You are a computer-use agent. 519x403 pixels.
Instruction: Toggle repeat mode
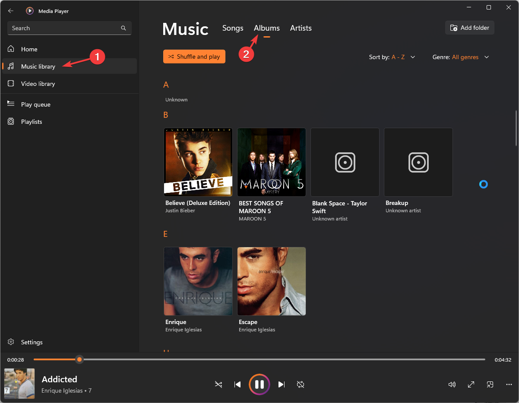pos(301,384)
